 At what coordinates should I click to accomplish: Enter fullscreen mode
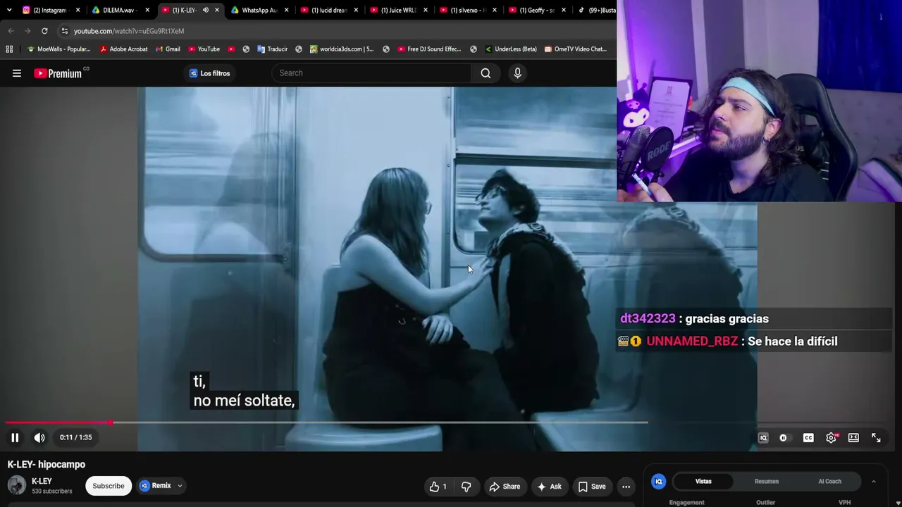pos(876,438)
